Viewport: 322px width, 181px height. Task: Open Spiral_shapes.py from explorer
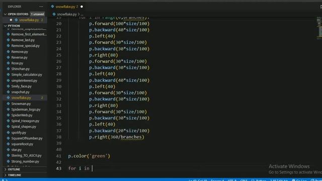24,127
